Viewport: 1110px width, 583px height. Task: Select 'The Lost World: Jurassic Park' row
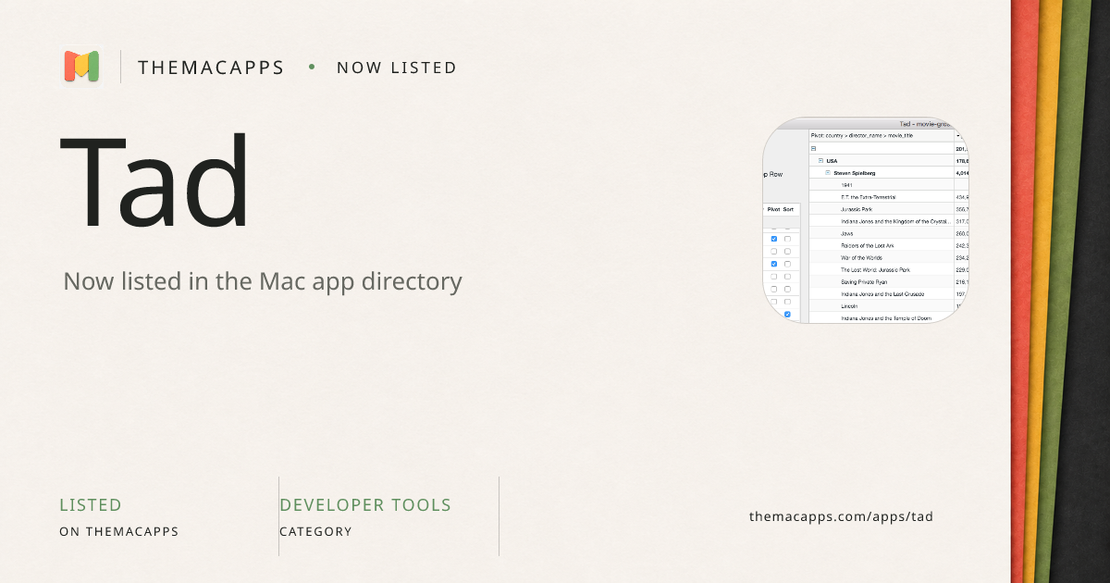pos(875,269)
